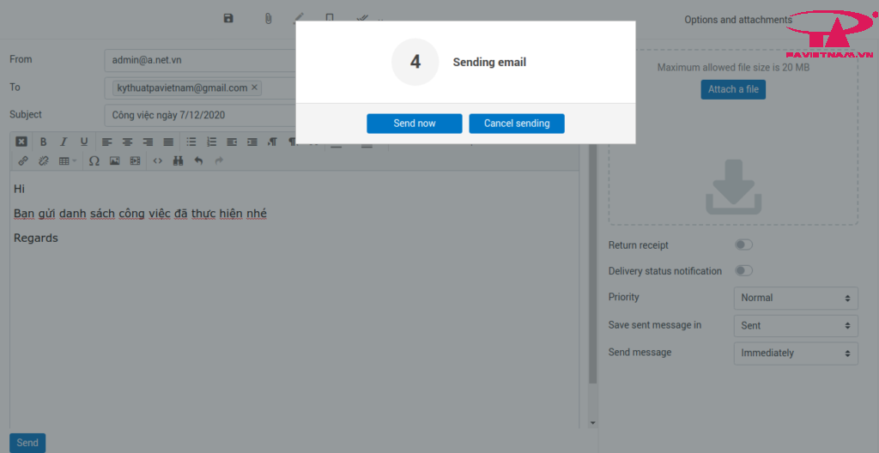Enable Return receipt toggle
Screen dimensions: 879x453
743,245
